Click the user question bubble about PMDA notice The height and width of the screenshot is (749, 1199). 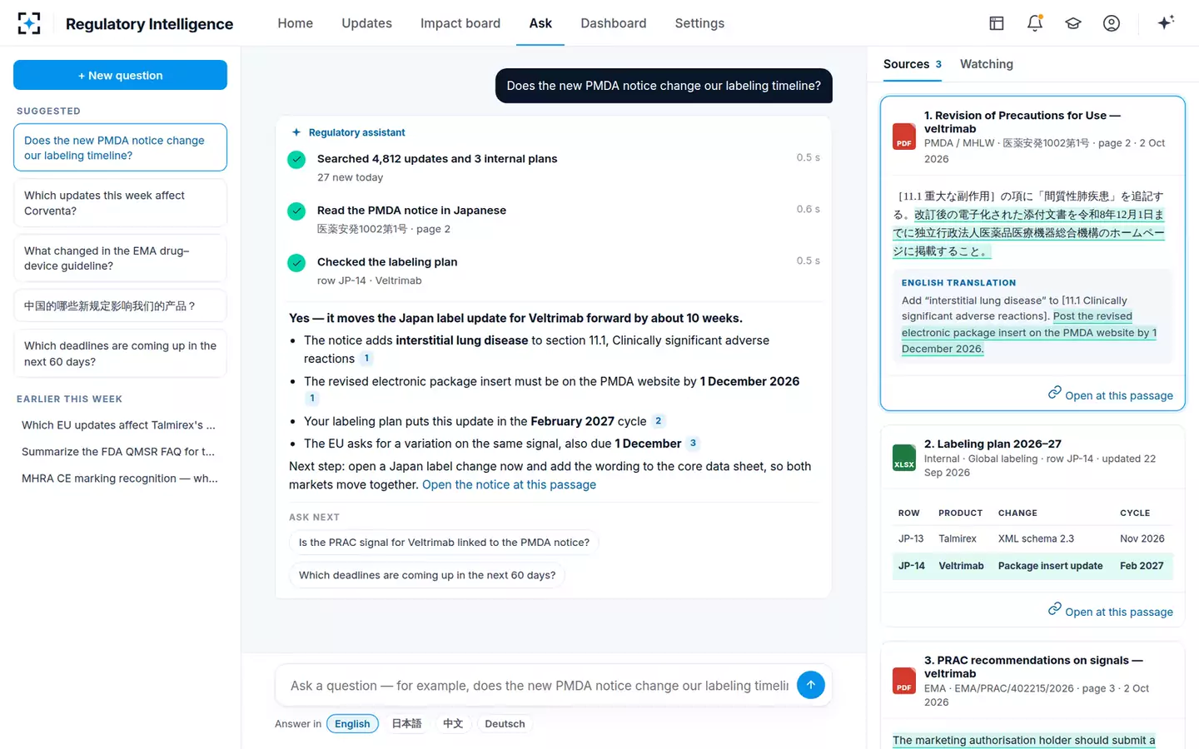click(x=664, y=86)
